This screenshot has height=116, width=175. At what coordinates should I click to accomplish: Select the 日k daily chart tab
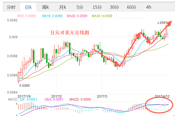click(x=28, y=7)
